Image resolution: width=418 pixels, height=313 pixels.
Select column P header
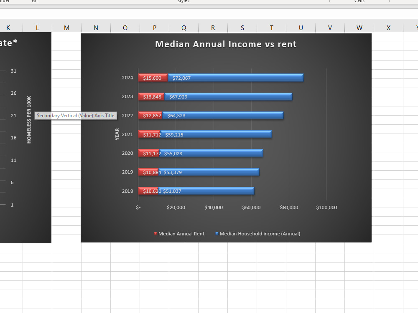pos(154,28)
